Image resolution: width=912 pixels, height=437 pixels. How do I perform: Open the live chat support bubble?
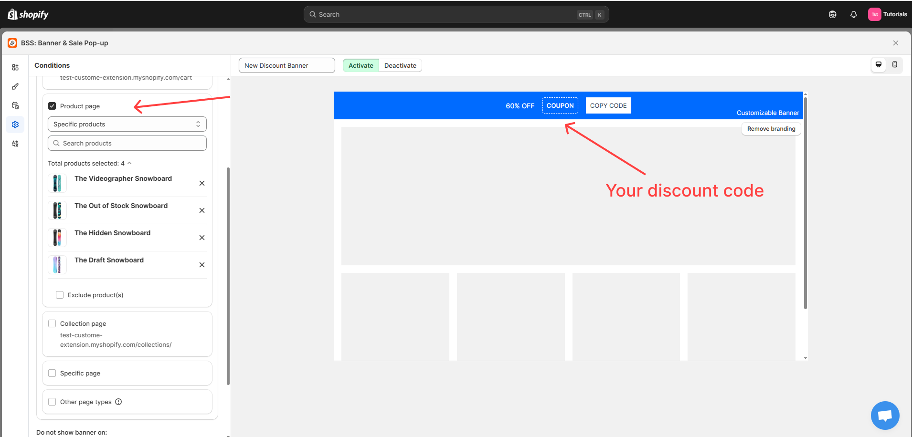(x=885, y=416)
